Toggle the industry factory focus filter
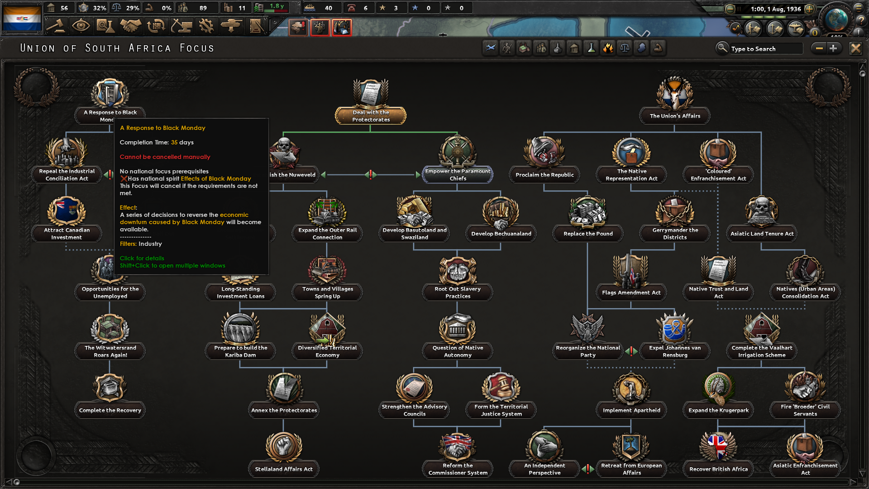Viewport: 869px width, 489px height. (x=524, y=48)
